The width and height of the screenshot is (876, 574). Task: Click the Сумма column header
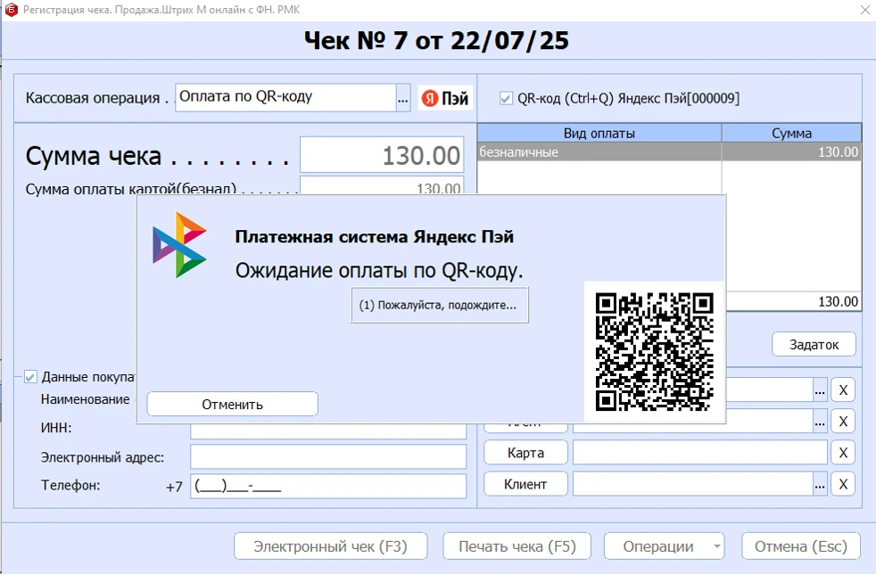[791, 133]
